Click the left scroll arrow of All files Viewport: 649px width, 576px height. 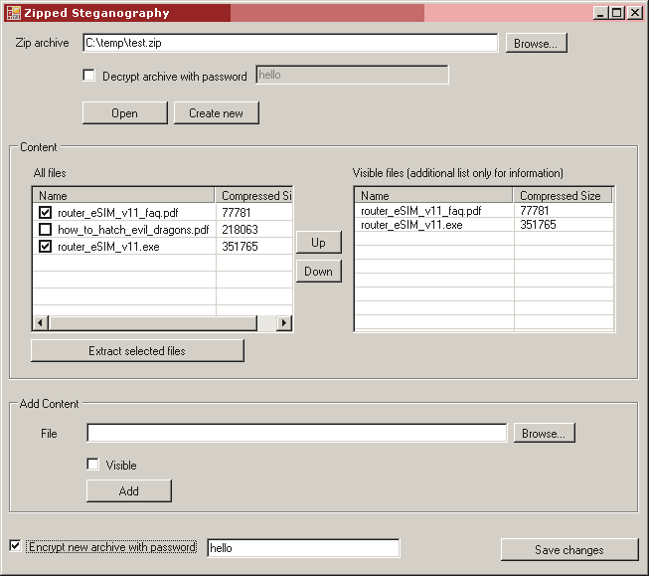[40, 322]
